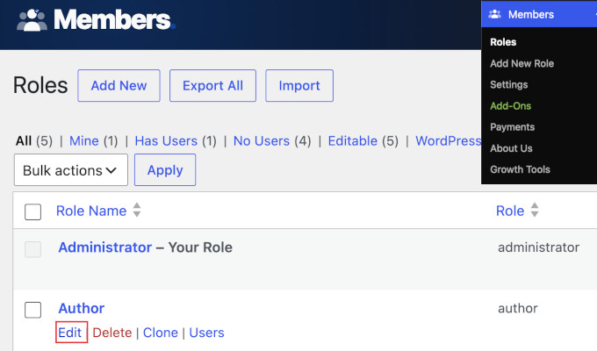Viewport: 597px width, 351px height.
Task: Open Add-Ons in the Members submenu
Action: tap(510, 106)
